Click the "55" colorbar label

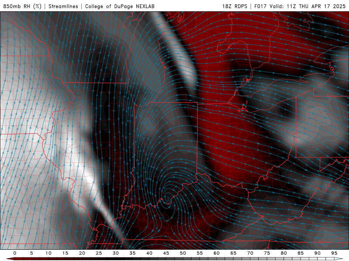200,253
